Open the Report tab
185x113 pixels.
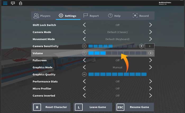pos(91,16)
